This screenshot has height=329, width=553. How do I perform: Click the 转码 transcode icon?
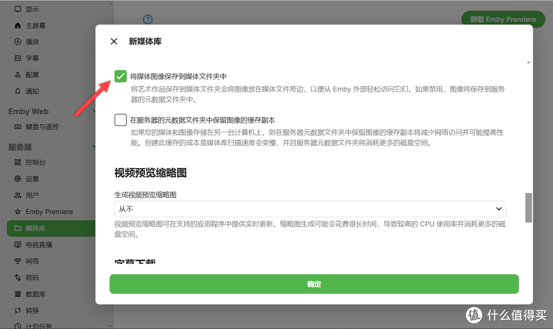click(17, 277)
